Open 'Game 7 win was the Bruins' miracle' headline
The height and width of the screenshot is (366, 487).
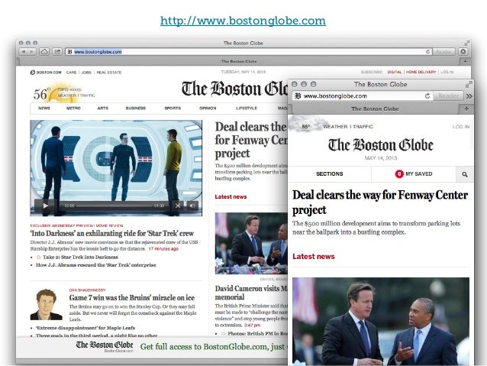132,297
